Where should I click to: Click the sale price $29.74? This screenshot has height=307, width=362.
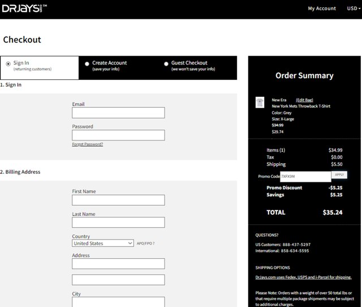point(278,132)
